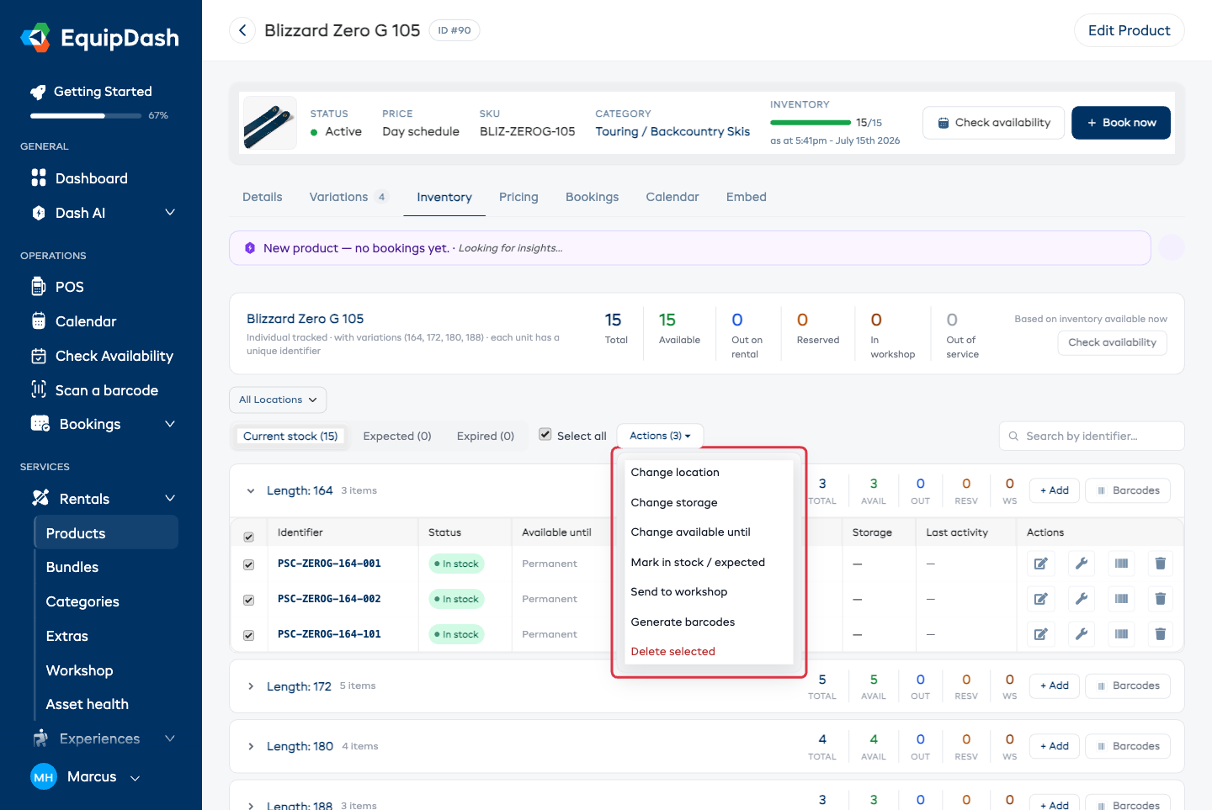This screenshot has width=1212, height=810.
Task: Click the product ski thumbnail
Action: coord(269,123)
